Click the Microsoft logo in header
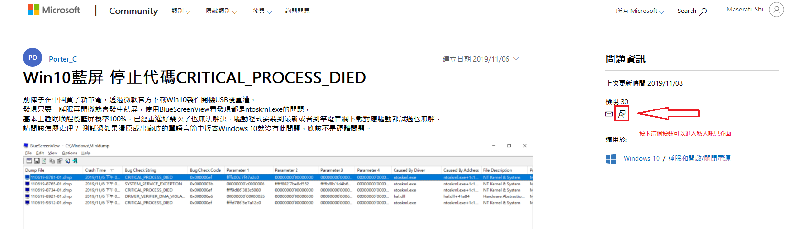Viewport: 801px width, 229px height. [54, 10]
